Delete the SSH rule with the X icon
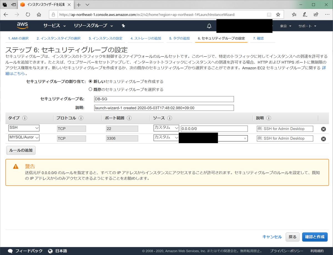This screenshot has width=333, height=255. click(323, 129)
